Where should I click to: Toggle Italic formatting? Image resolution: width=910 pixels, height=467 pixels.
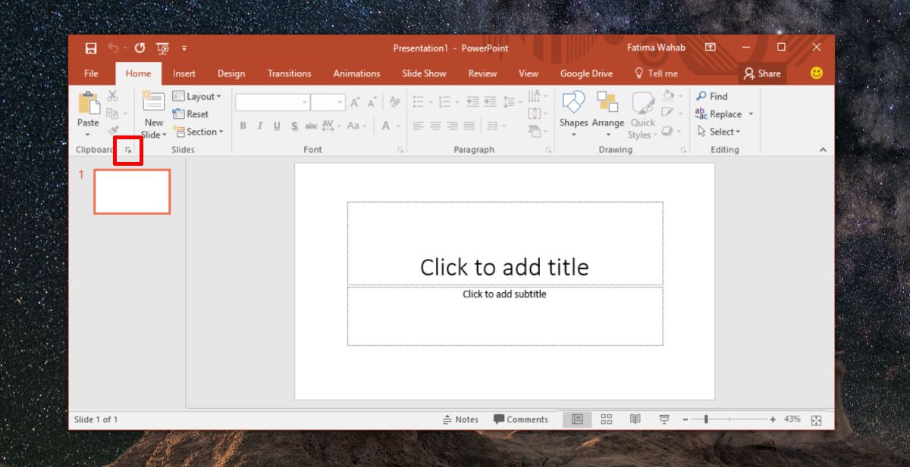pyautogui.click(x=259, y=126)
